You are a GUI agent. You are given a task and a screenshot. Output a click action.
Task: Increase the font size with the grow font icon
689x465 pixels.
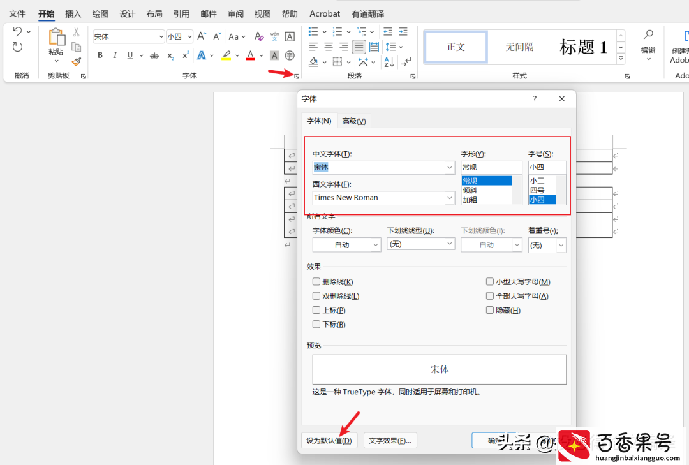pos(201,36)
